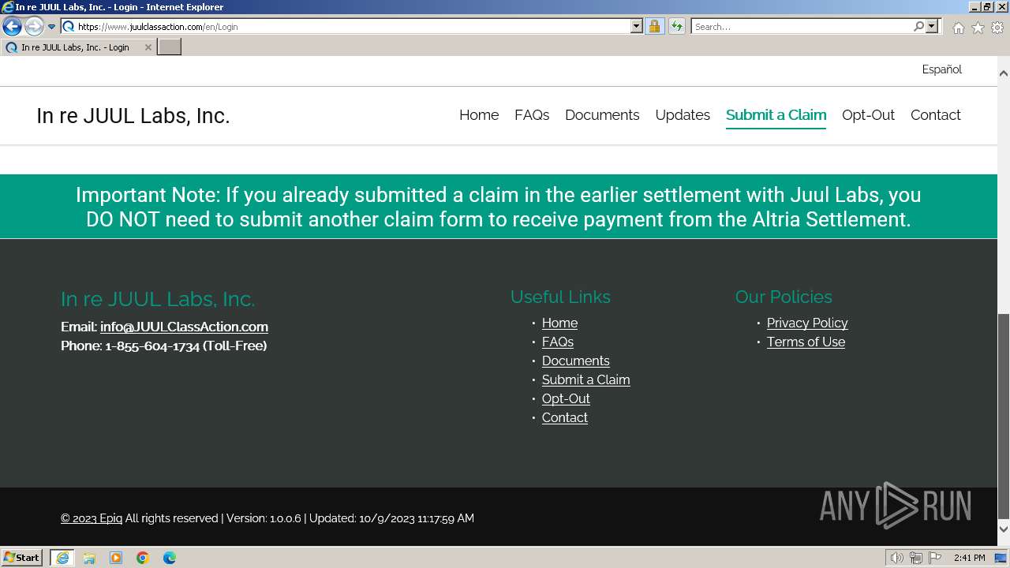This screenshot has width=1010, height=568.
Task: Expand the address bar autocomplete dropdown
Action: 637,26
